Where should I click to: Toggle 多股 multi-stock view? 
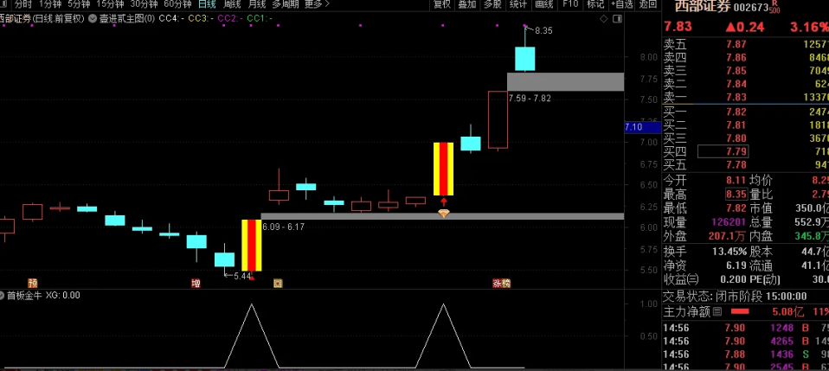click(492, 4)
